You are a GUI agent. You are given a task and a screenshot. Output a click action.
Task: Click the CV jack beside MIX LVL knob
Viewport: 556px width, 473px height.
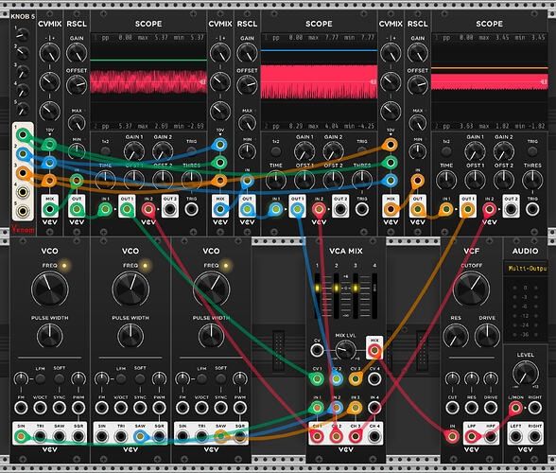(x=317, y=350)
